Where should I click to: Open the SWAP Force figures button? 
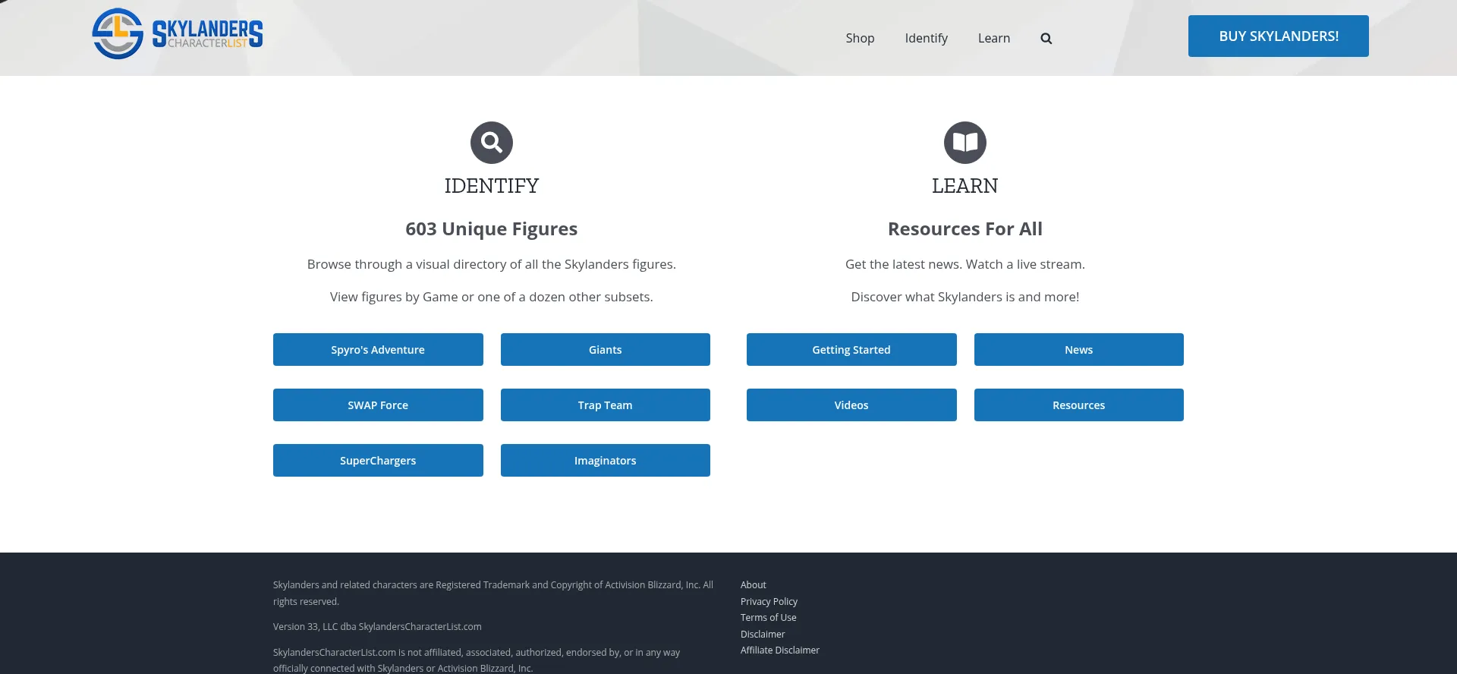pos(378,405)
